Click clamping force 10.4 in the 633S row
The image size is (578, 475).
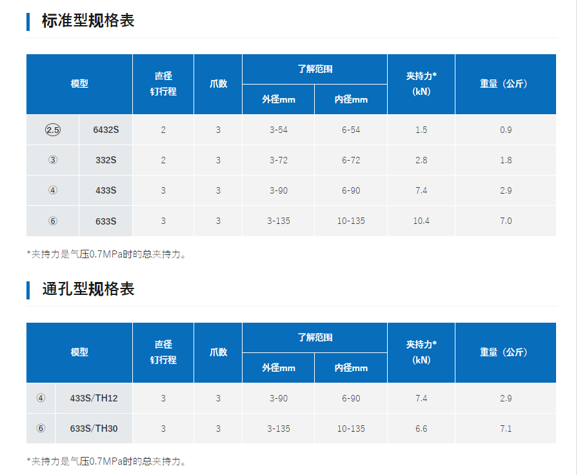pyautogui.click(x=421, y=221)
